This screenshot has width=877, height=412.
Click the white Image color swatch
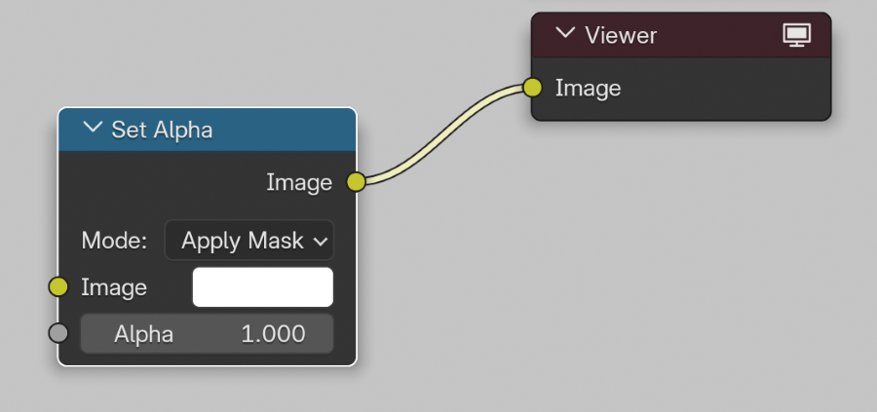point(263,287)
